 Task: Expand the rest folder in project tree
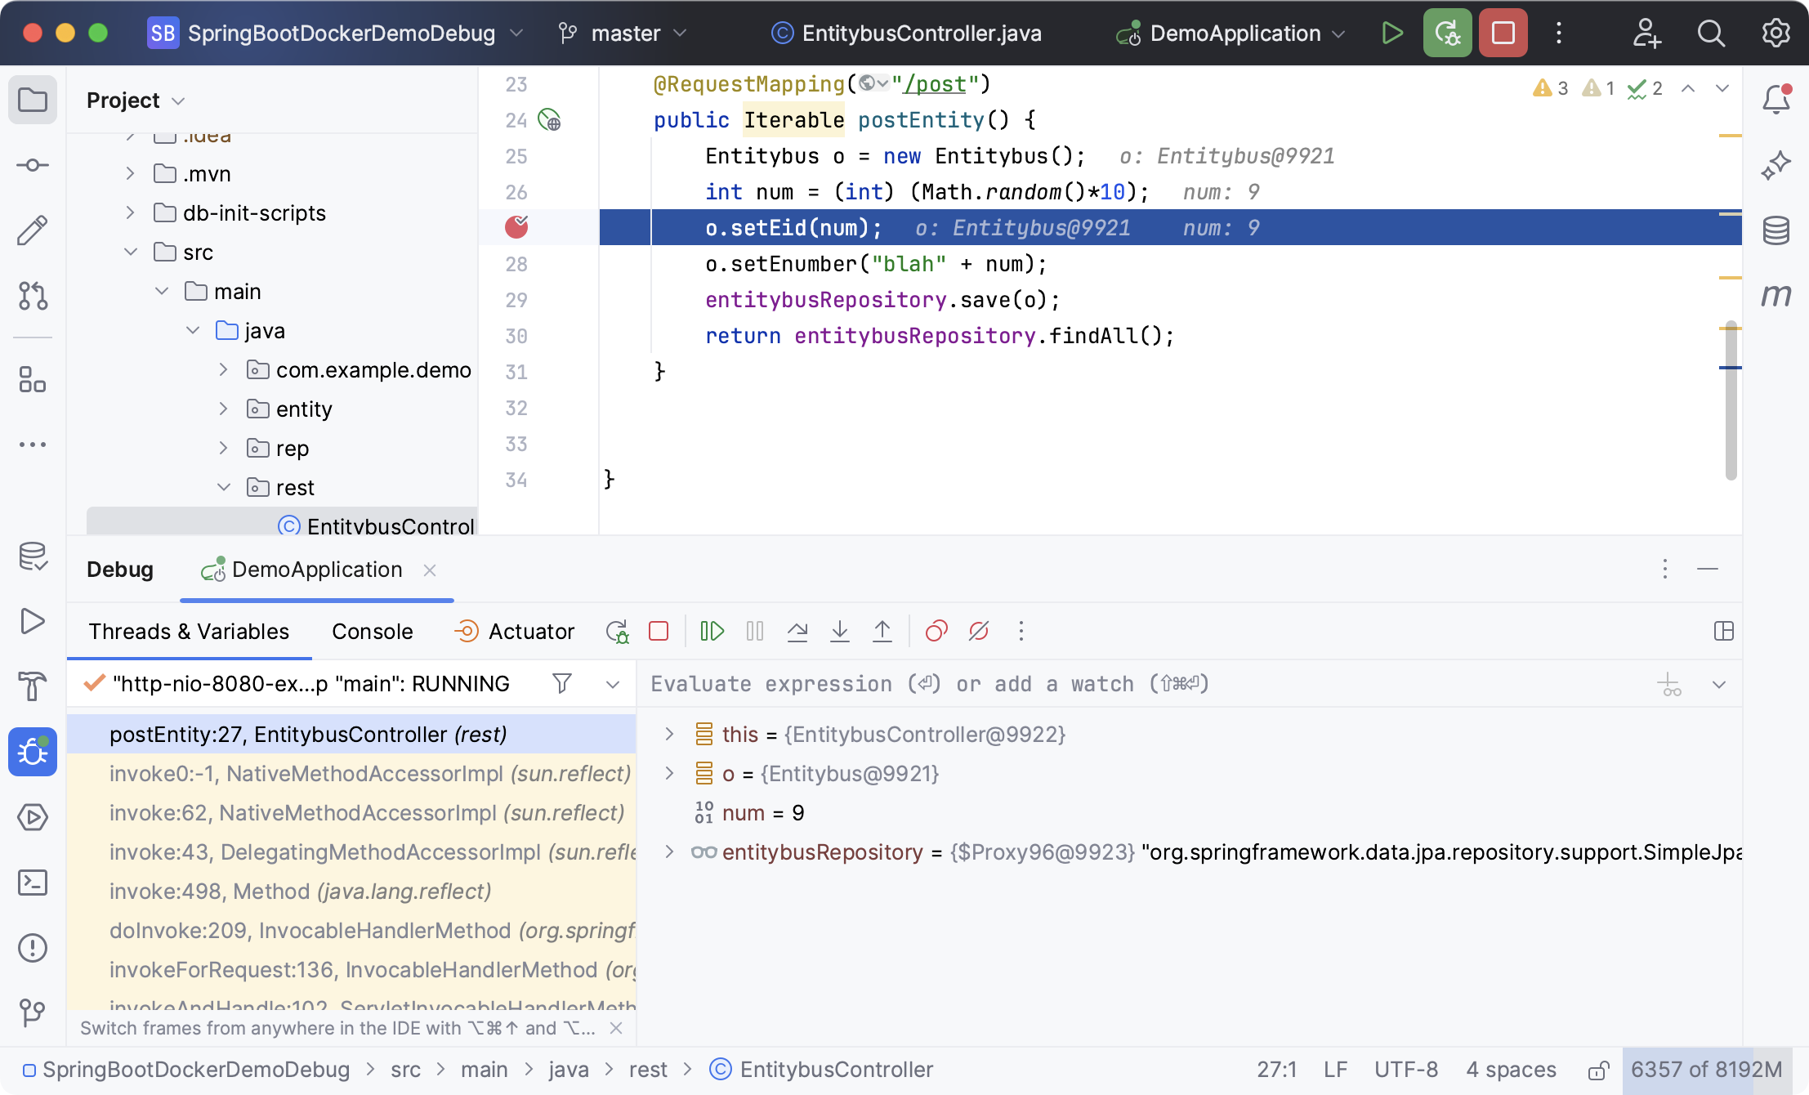221,486
